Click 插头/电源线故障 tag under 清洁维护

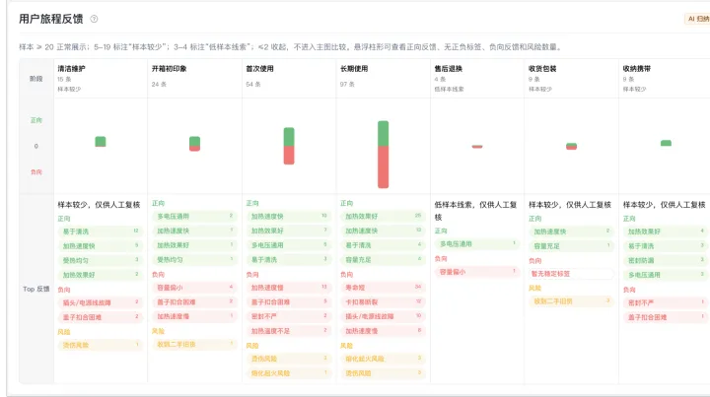click(101, 302)
